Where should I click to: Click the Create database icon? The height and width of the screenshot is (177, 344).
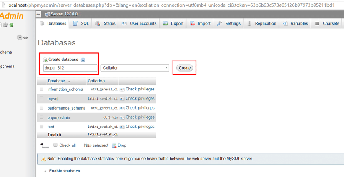pyautogui.click(x=45, y=60)
